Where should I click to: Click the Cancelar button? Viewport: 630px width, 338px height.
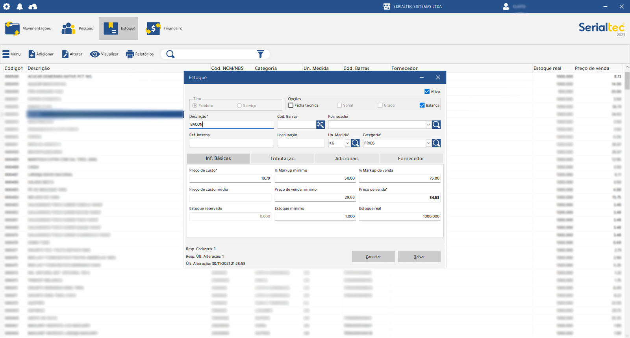373,256
